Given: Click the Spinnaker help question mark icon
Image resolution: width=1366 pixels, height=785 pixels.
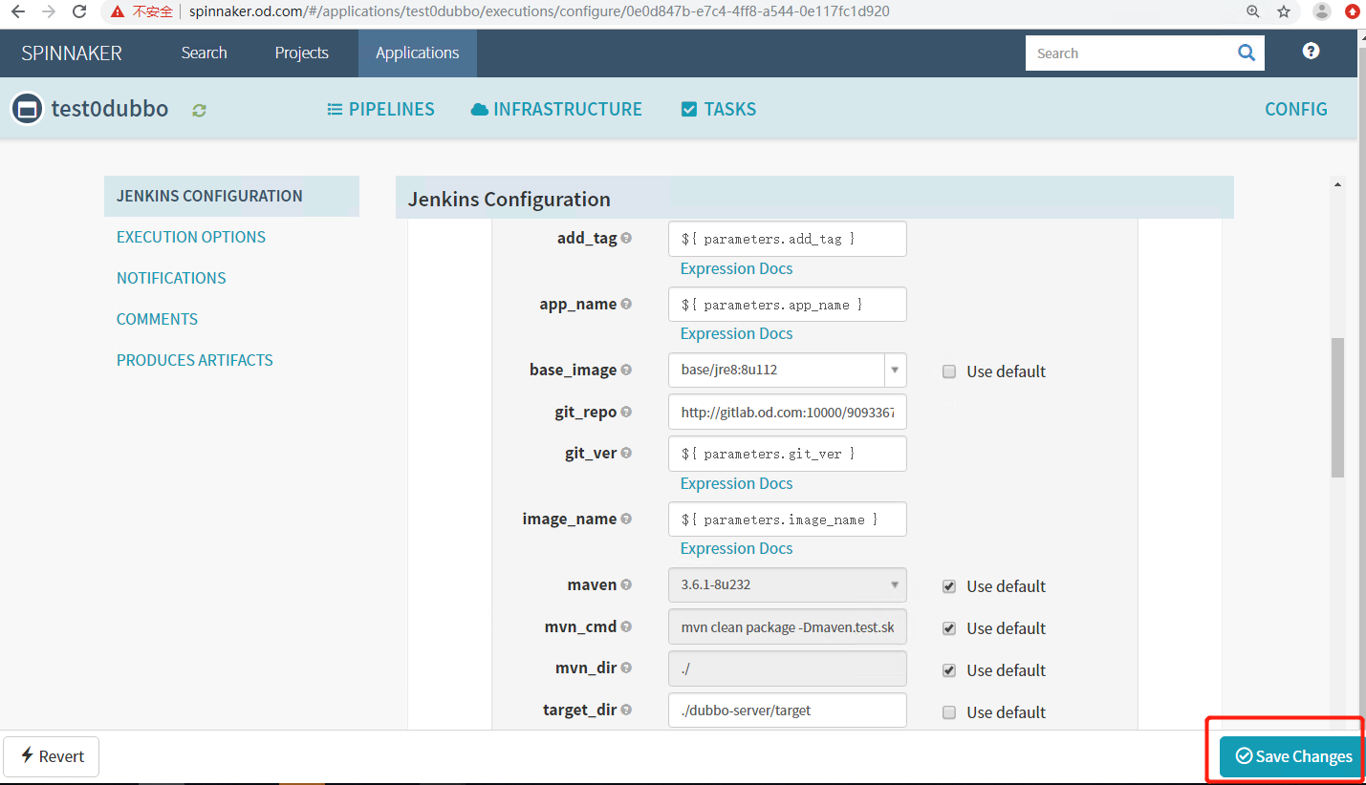Looking at the screenshot, I should [1311, 52].
